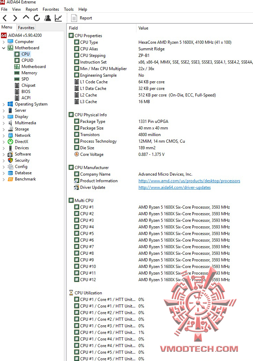Select the CPU Physical Info header

point(88,115)
